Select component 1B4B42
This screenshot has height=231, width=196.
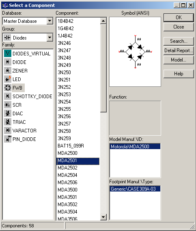tap(65, 21)
